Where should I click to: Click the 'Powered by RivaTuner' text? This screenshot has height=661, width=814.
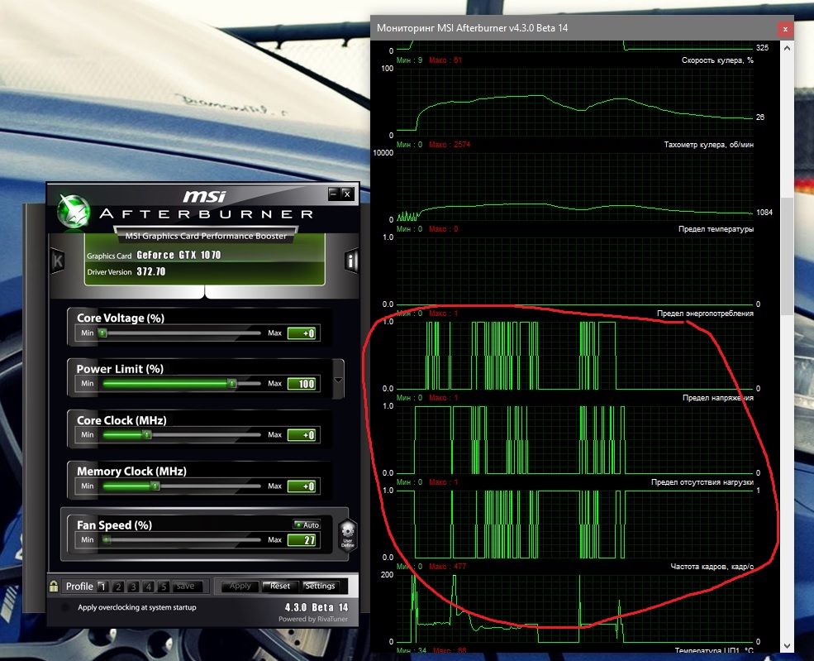pos(313,619)
